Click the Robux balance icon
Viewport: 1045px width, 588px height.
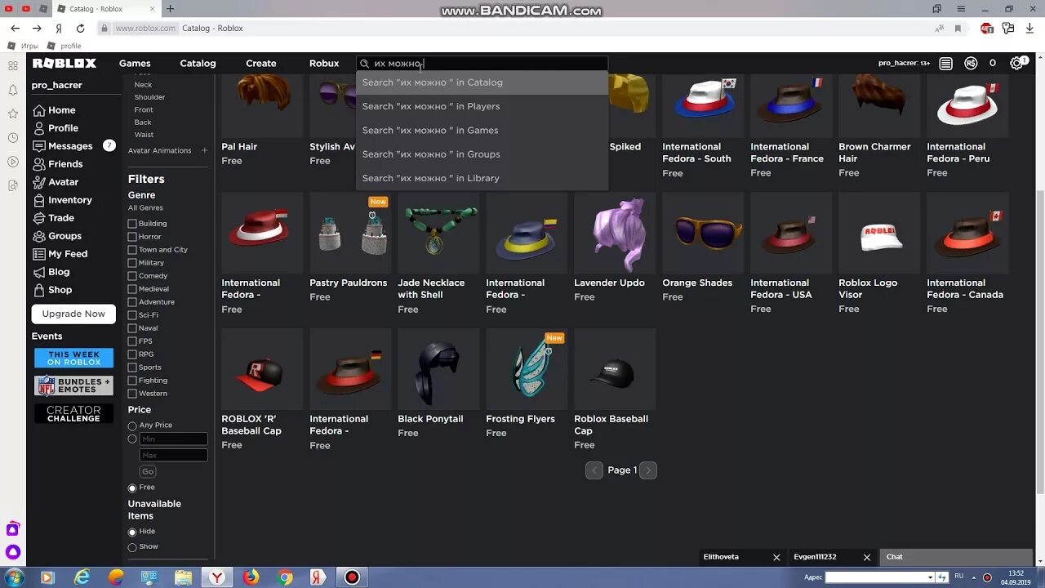[971, 63]
